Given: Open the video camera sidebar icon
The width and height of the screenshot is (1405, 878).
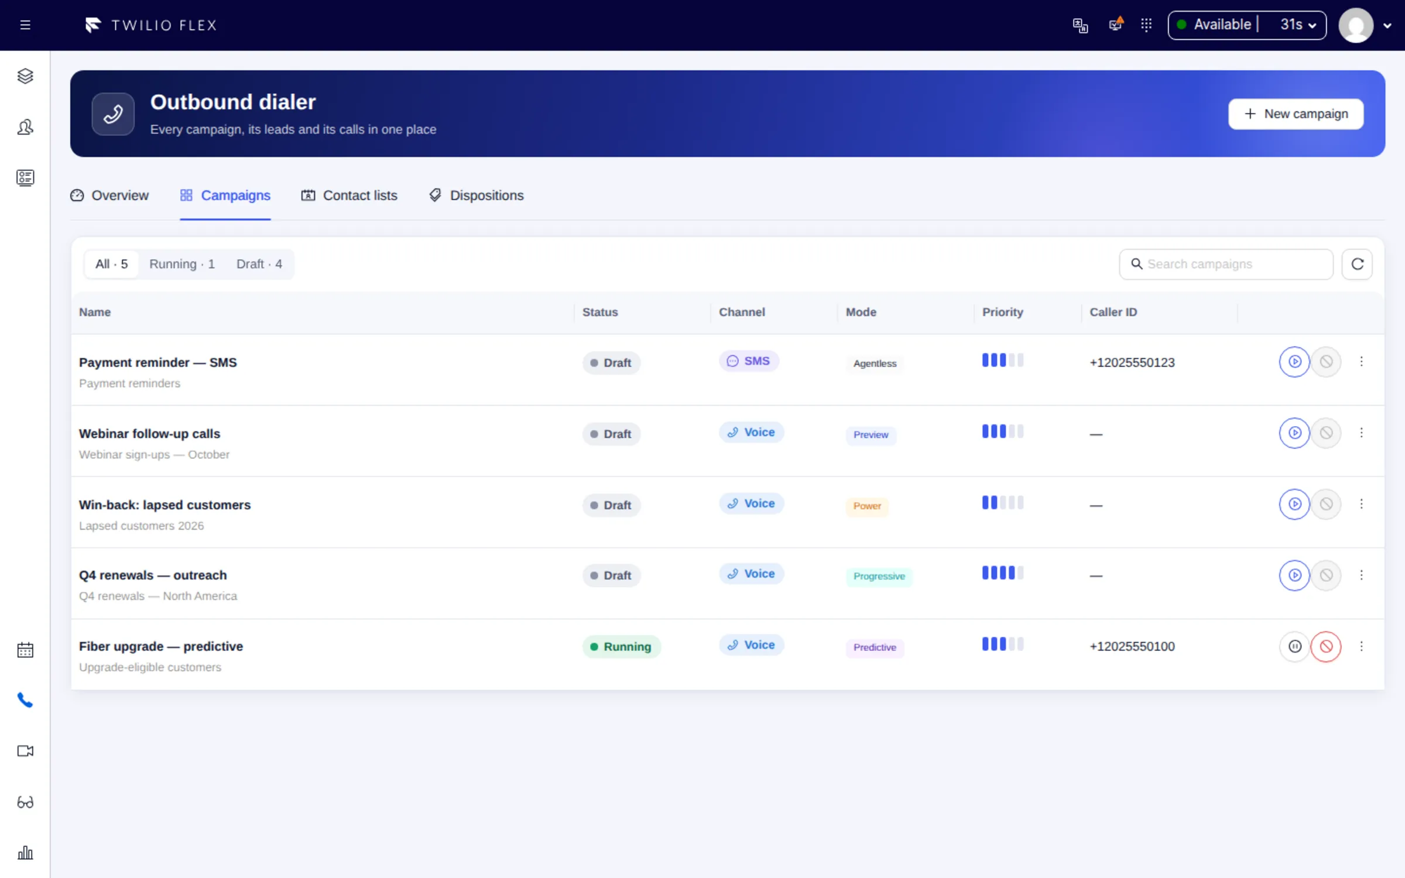Looking at the screenshot, I should (25, 751).
